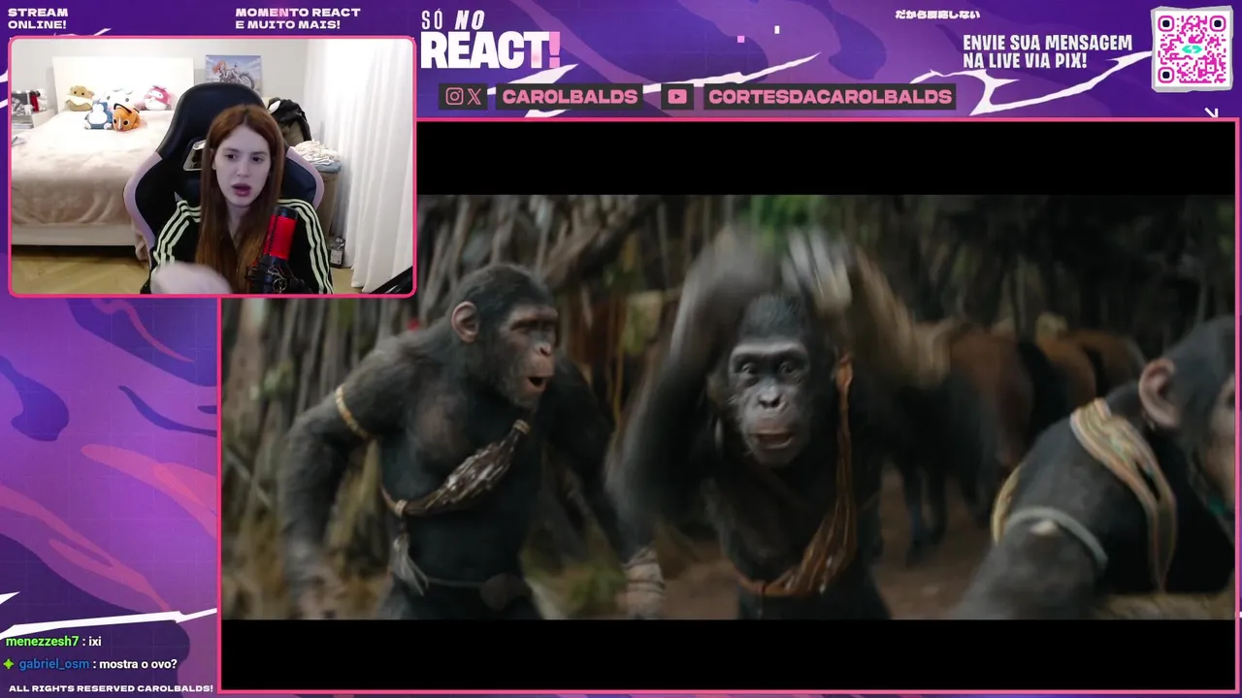Click the Instagram icon in the banner
The width and height of the screenshot is (1242, 698).
454,96
